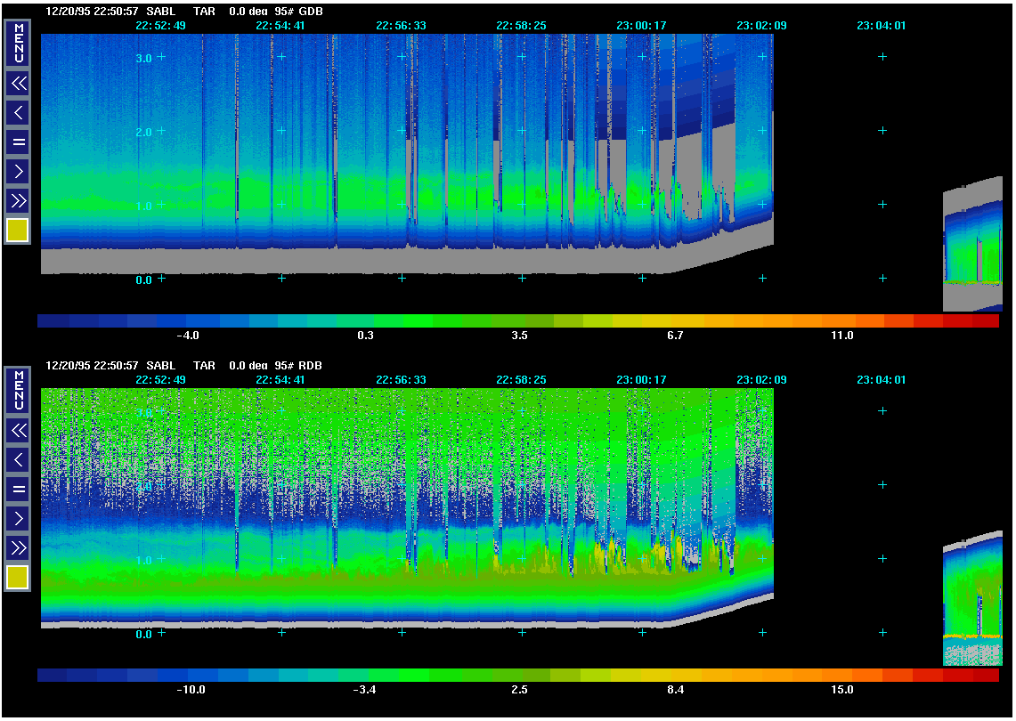This screenshot has height=721, width=1016.
Task: Select the 22:56:33 time label on the top plot
Action: 401,26
